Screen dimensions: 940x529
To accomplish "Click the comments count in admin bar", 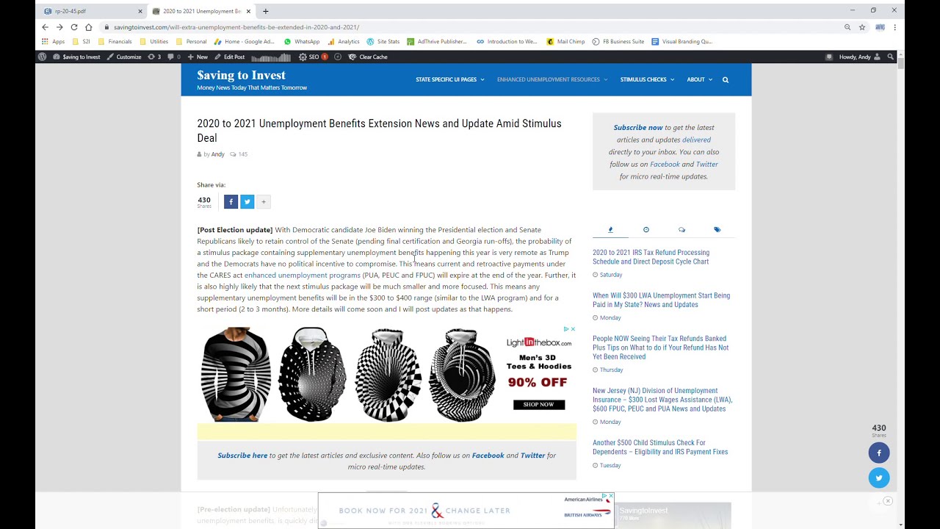I will click(174, 57).
